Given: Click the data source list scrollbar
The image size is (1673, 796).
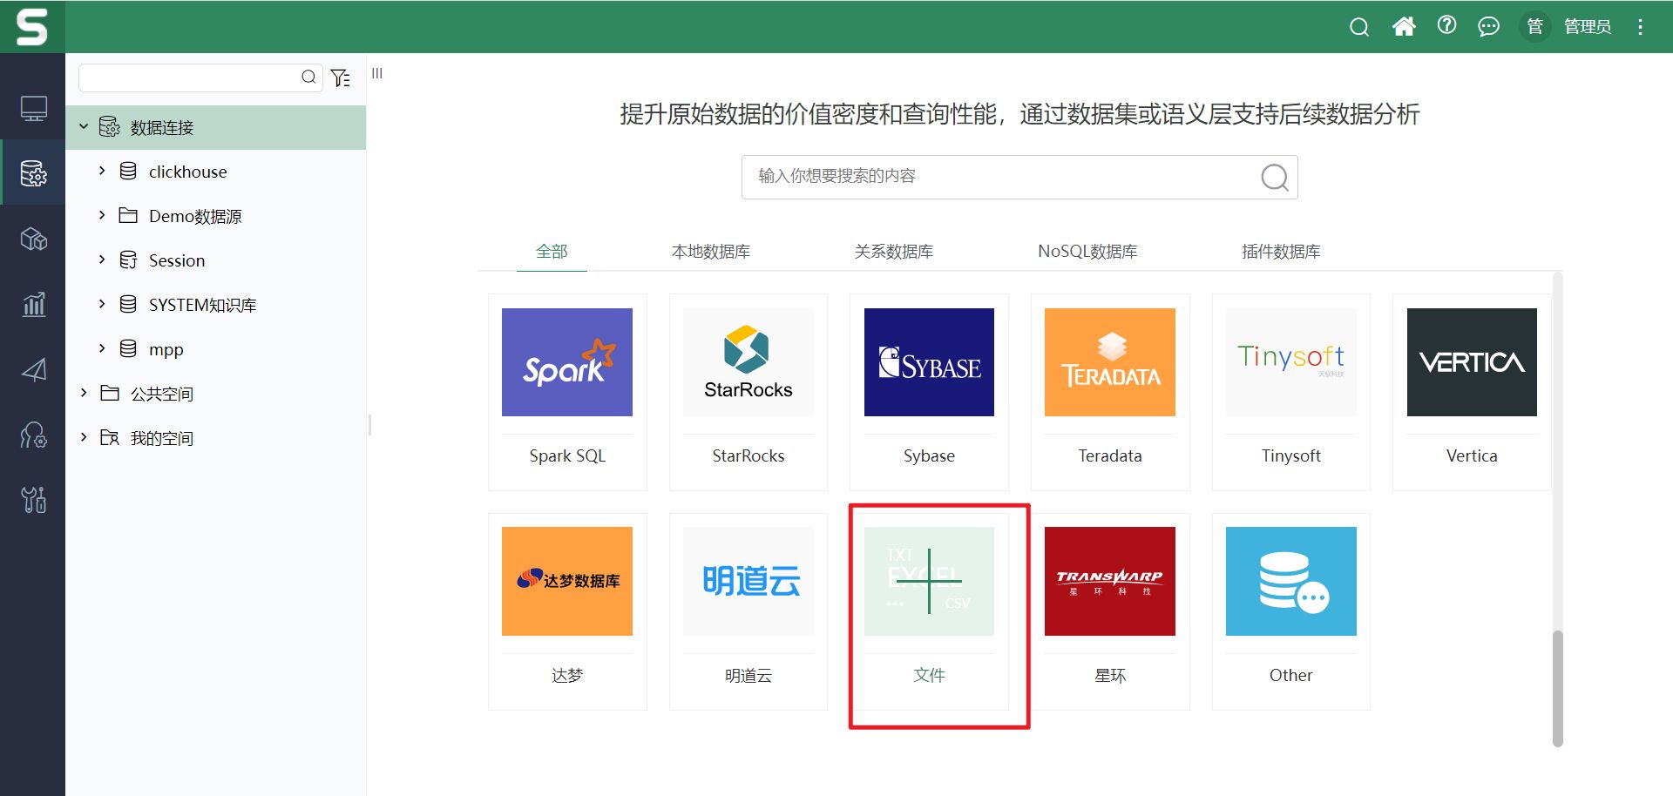Looking at the screenshot, I should tap(1558, 688).
